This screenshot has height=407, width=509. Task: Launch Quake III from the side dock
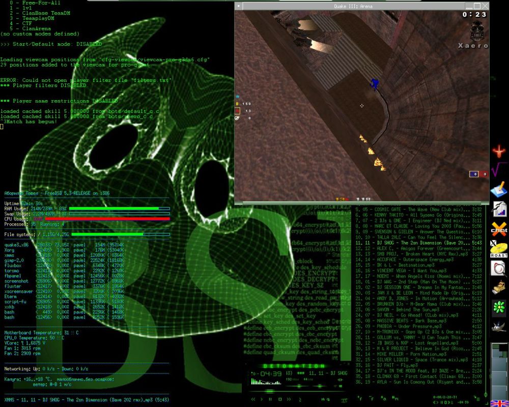click(x=499, y=152)
